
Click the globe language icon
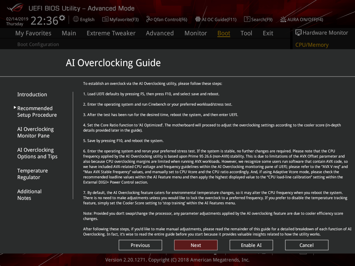point(76,19)
